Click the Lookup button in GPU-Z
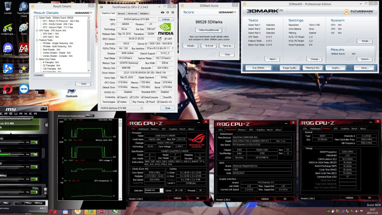 pos(166,19)
